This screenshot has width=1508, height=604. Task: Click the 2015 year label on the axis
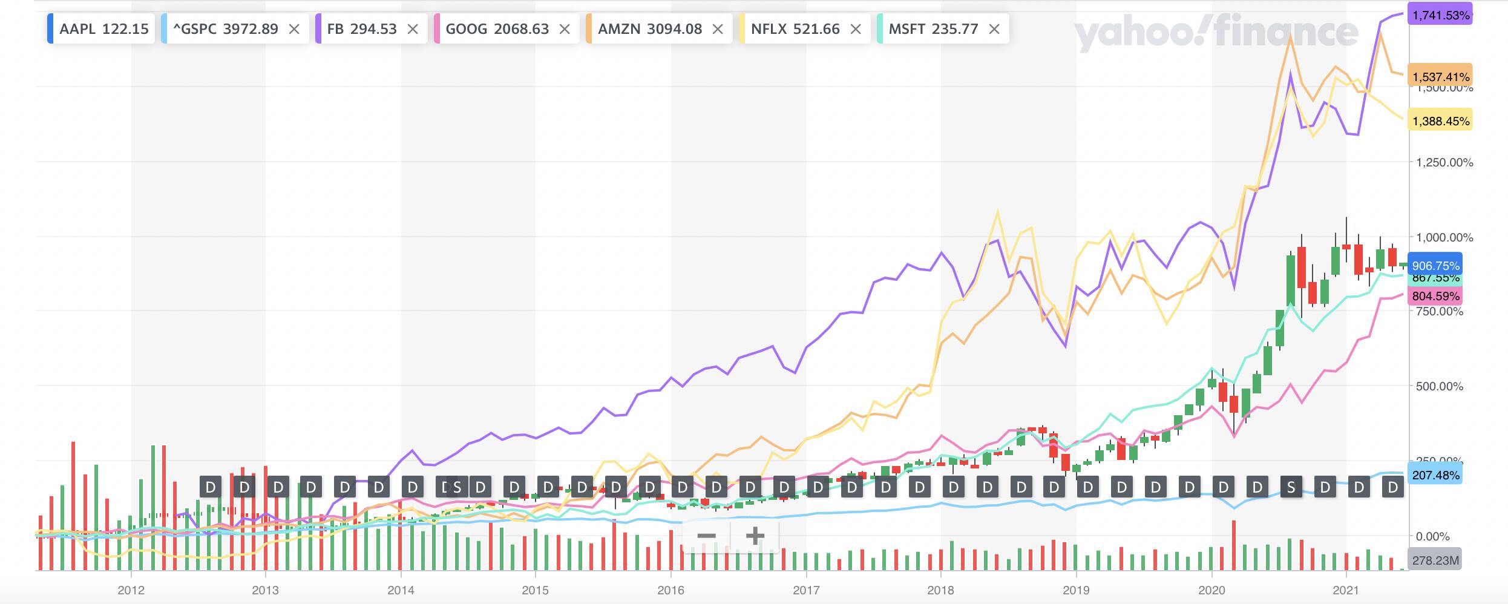pyautogui.click(x=535, y=590)
